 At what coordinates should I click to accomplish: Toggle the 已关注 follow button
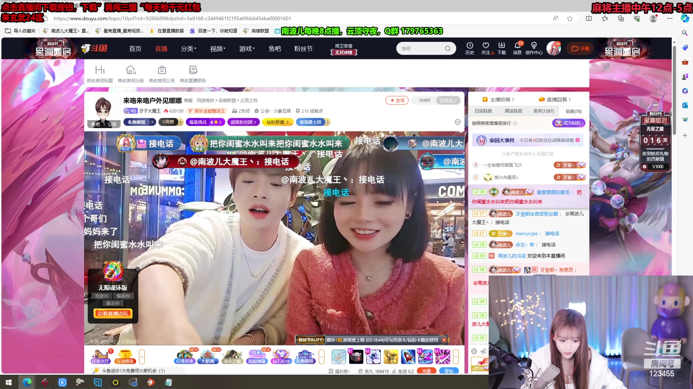point(448,100)
